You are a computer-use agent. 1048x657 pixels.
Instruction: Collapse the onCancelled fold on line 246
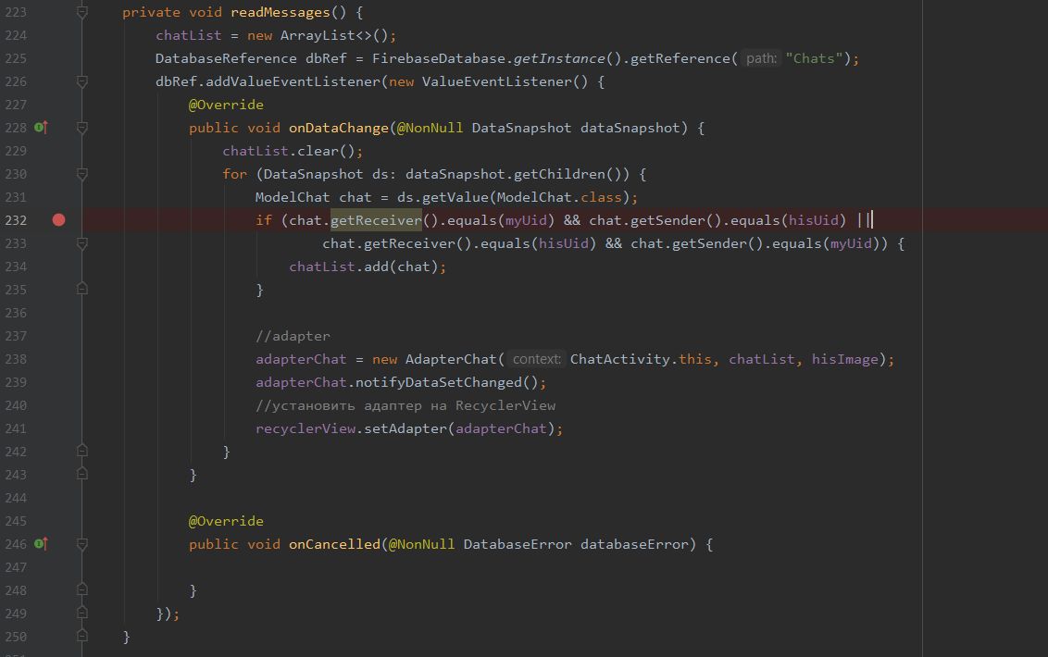point(82,544)
